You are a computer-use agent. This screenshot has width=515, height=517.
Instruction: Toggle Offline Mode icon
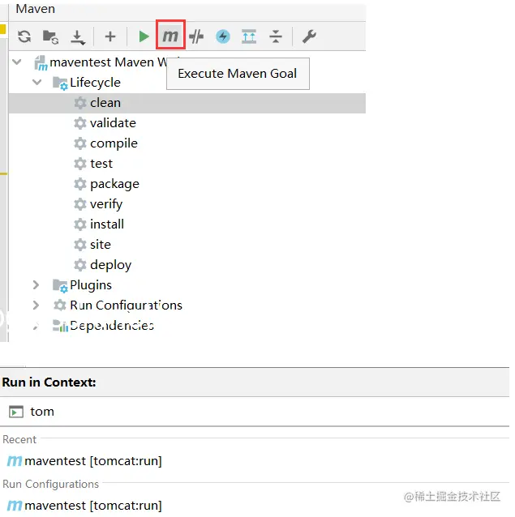196,36
